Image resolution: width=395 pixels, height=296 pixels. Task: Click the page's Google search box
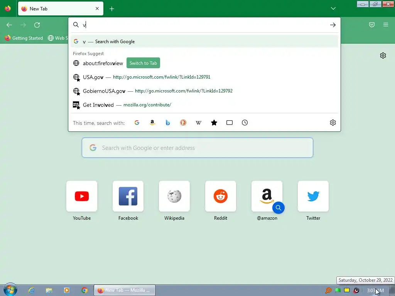click(197, 148)
